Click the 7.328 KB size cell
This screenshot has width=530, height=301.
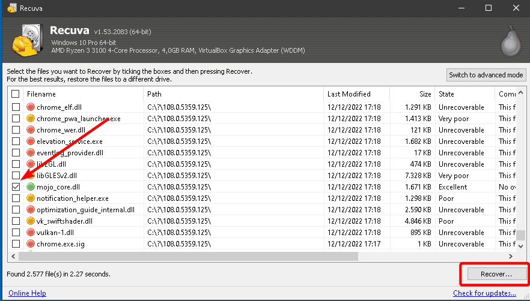coord(418,176)
